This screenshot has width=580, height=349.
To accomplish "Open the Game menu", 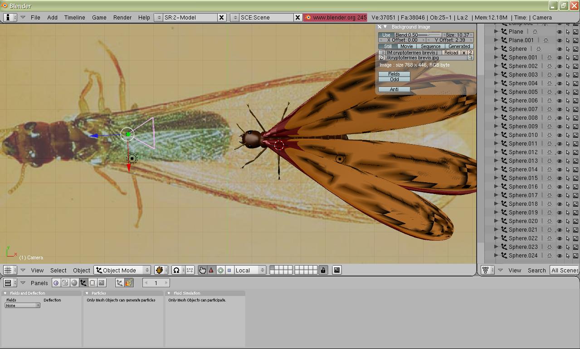I will (99, 17).
